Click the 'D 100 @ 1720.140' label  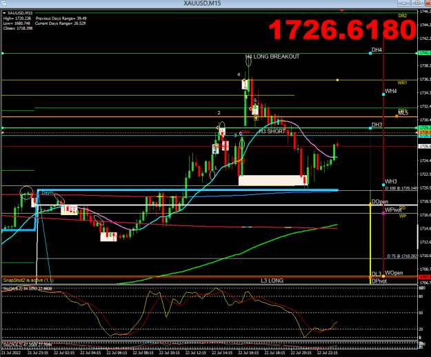point(401,188)
